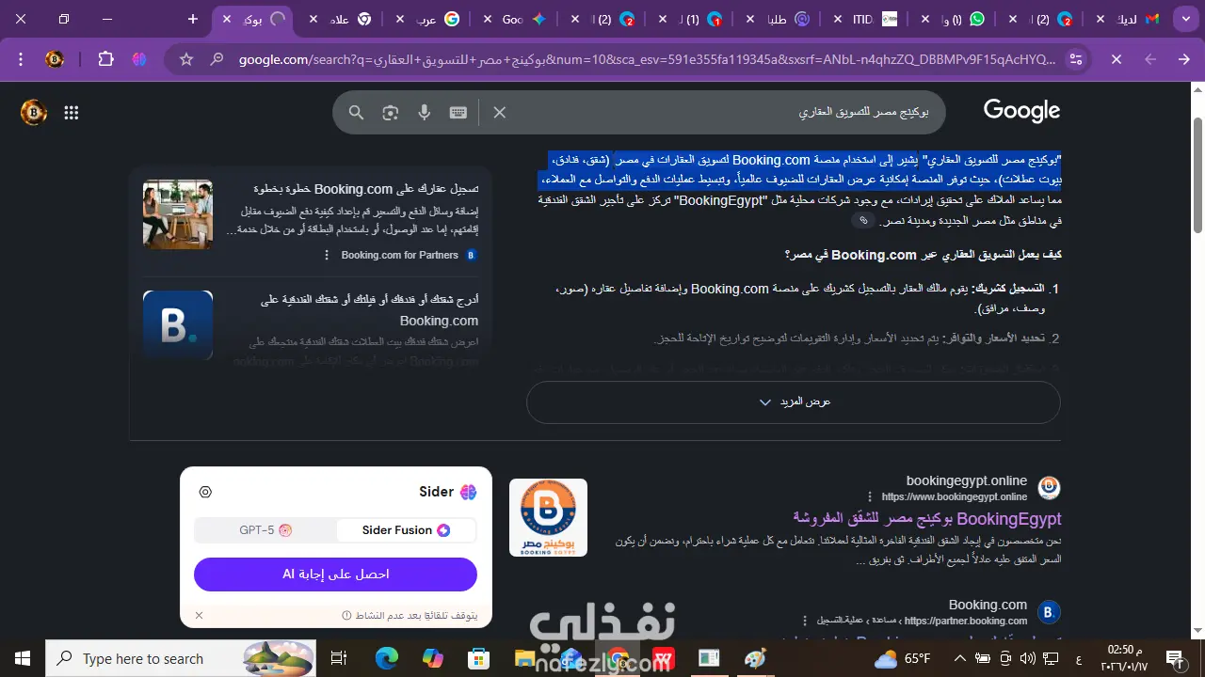The width and height of the screenshot is (1205, 677).
Task: Click the Sider extension toolbar icon
Action: pyautogui.click(x=139, y=59)
